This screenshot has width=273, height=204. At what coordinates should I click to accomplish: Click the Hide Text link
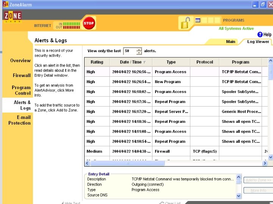pos(71,203)
